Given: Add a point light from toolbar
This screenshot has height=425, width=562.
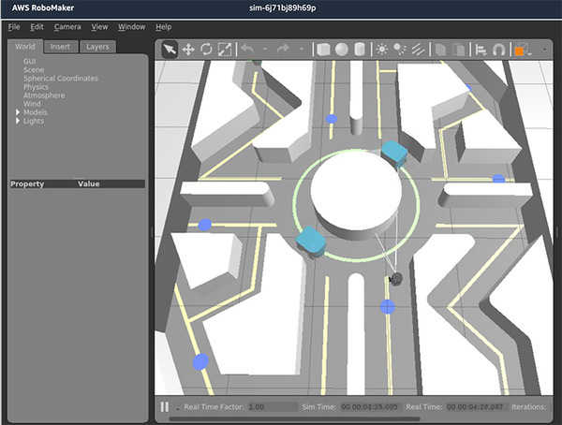Looking at the screenshot, I should pyautogui.click(x=384, y=49).
